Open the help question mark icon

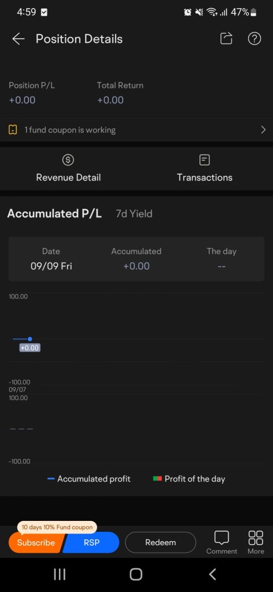pos(254,39)
